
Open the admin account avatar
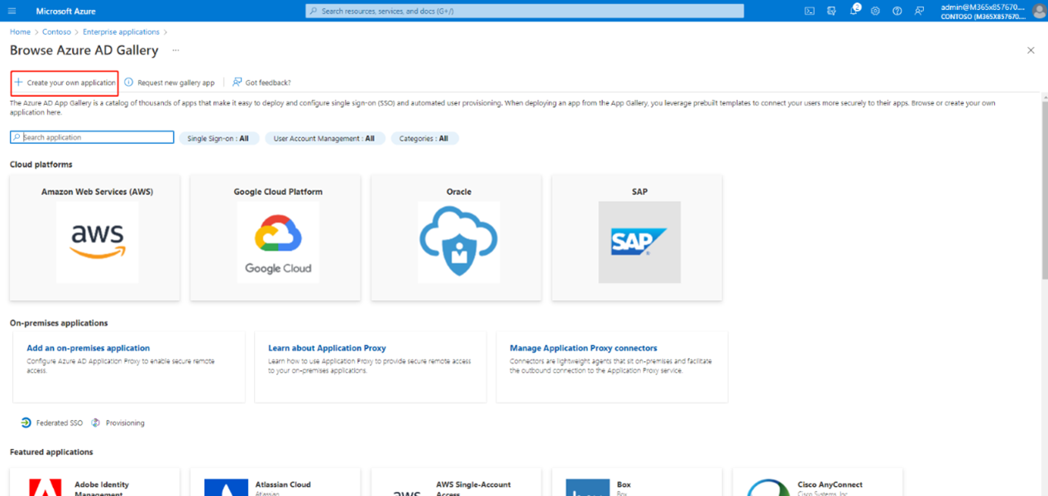[1039, 11]
